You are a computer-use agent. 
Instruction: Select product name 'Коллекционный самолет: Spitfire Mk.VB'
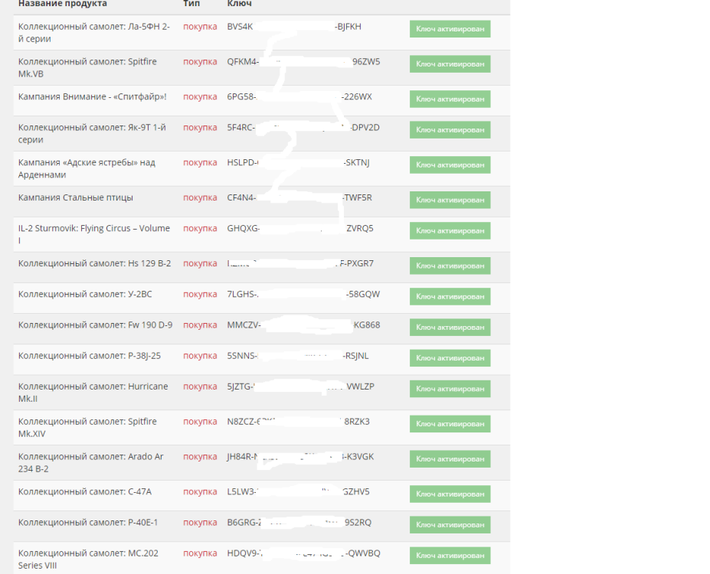pos(87,67)
